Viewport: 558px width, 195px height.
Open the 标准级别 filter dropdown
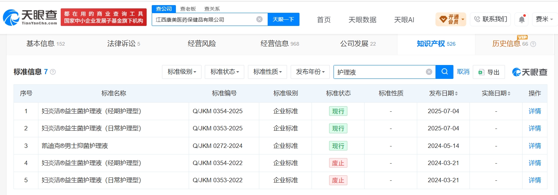(182, 72)
